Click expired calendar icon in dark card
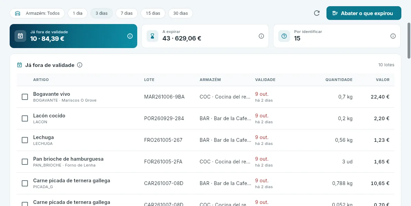Image resolution: width=411 pixels, height=206 pixels. pos(20,36)
